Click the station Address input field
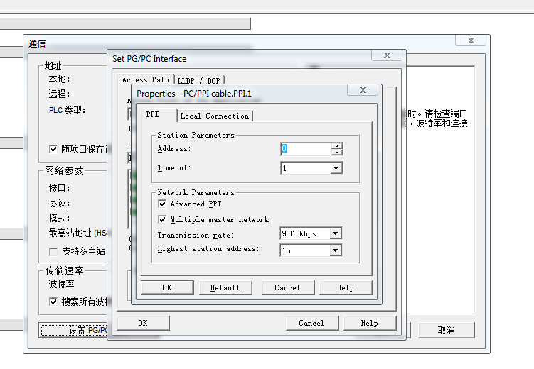The height and width of the screenshot is (369, 534). tap(305, 149)
